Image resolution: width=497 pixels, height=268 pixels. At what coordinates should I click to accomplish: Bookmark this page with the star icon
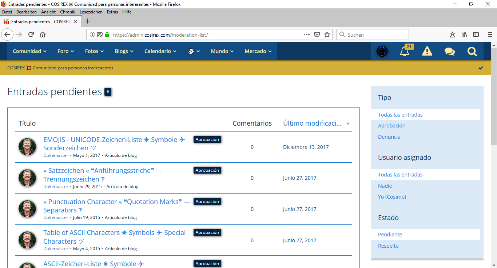pyautogui.click(x=327, y=35)
